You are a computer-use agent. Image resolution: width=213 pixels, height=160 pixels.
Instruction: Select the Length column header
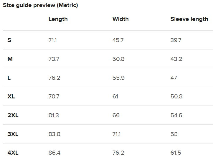click(58, 19)
